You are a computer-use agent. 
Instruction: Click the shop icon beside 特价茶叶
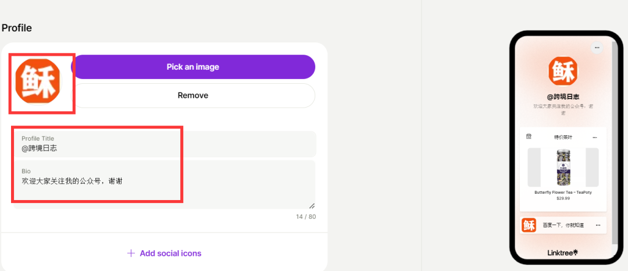529,137
